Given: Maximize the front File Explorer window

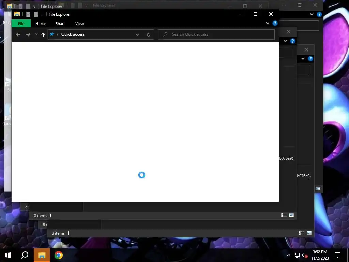Looking at the screenshot, I should tap(255, 14).
